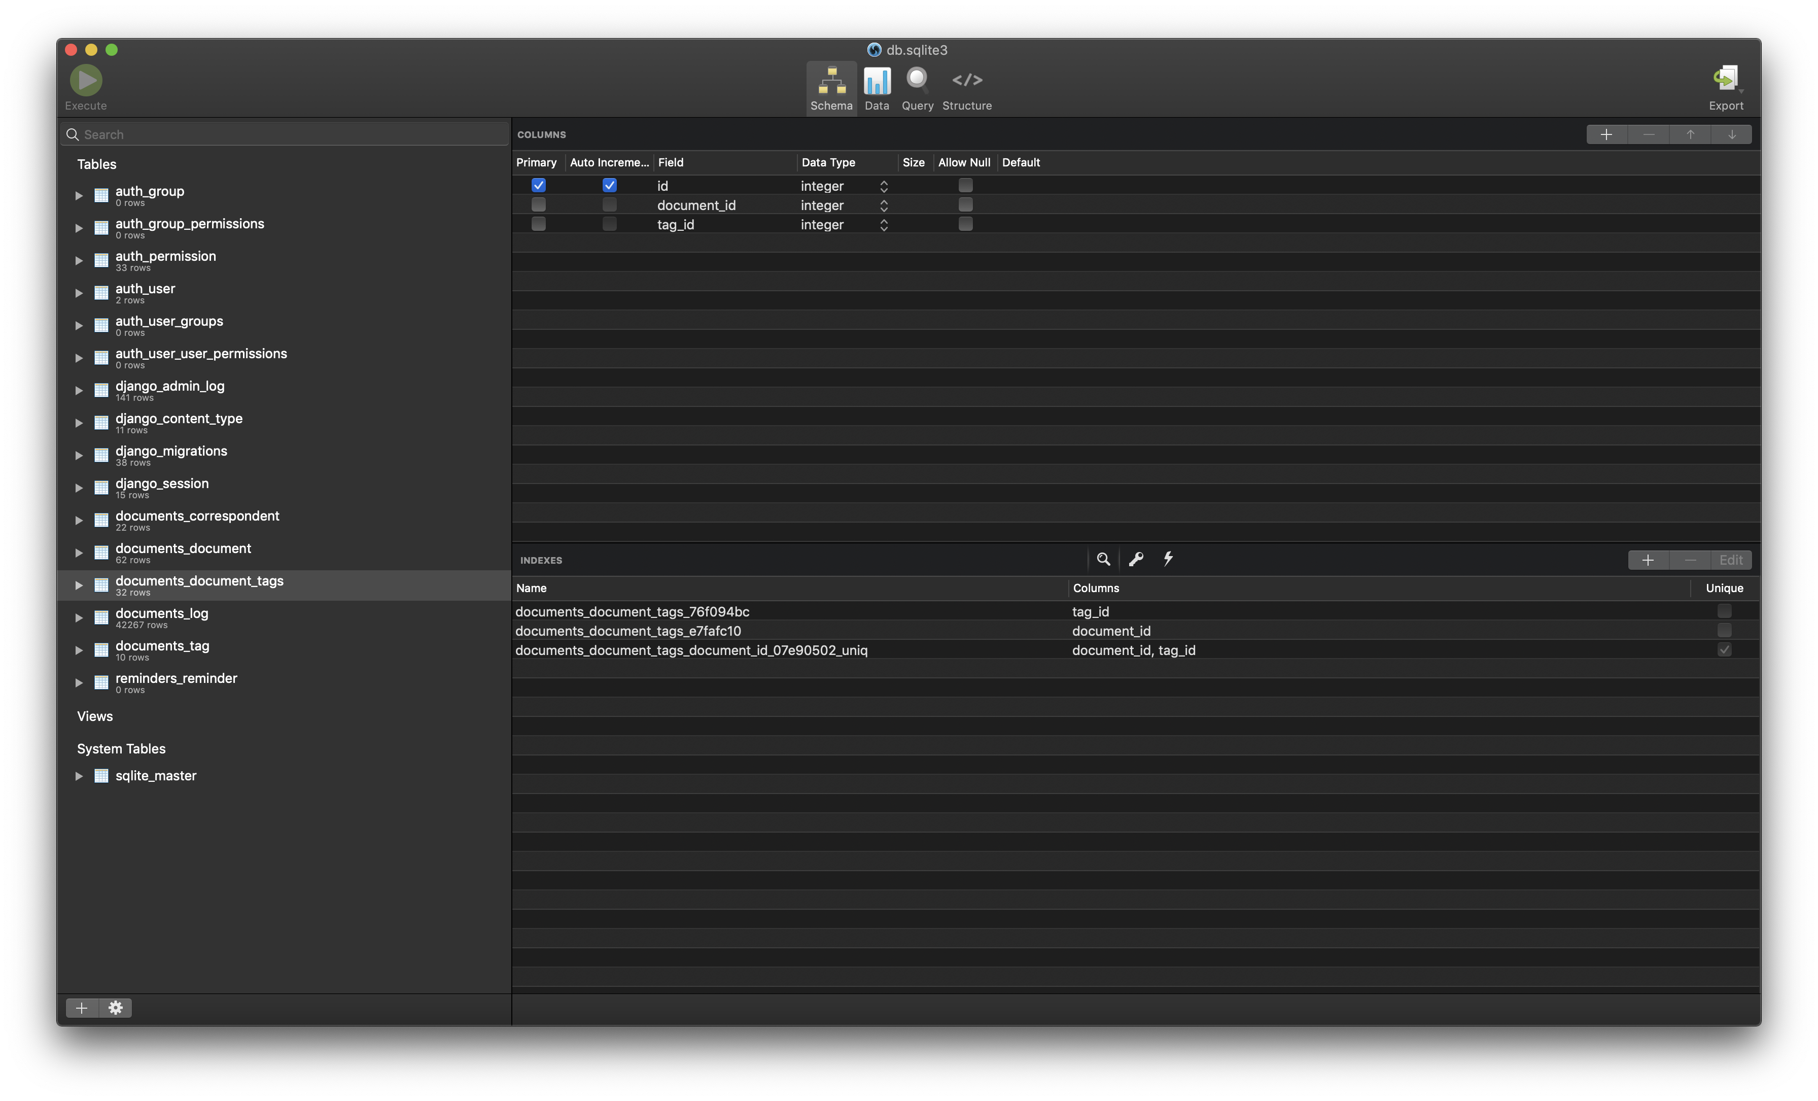Click the indexes Name column header
The width and height of the screenshot is (1818, 1101).
790,588
